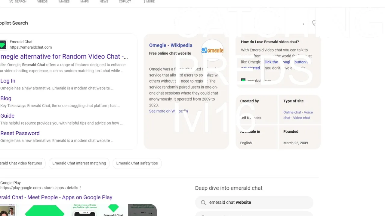Click the emeraldchat.com favicon in the answer card

pyautogui.click(x=243, y=80)
